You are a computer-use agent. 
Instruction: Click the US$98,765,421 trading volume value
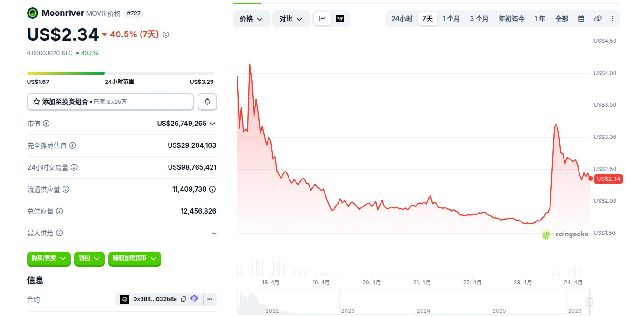[x=192, y=167]
